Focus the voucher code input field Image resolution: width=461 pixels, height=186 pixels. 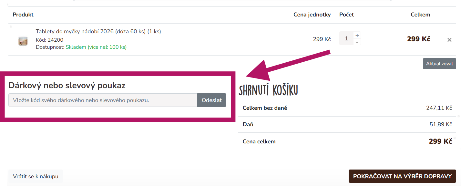[x=103, y=100]
